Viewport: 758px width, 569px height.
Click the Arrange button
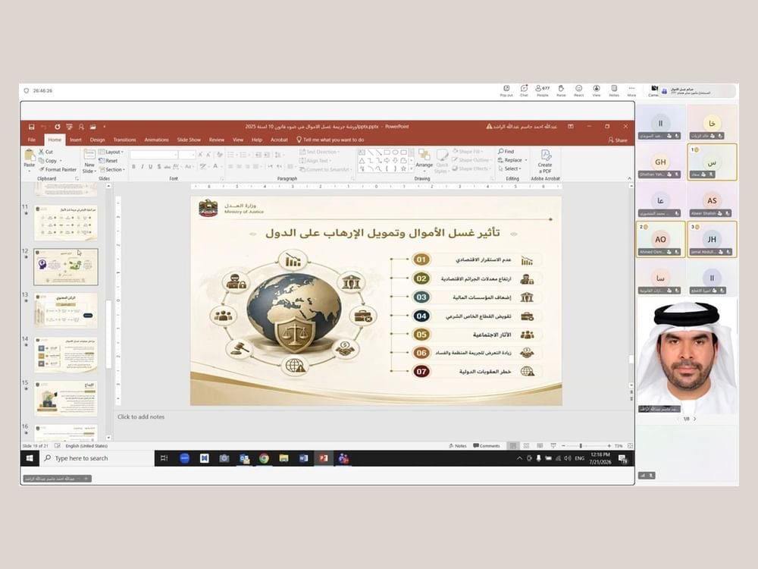pos(424,160)
